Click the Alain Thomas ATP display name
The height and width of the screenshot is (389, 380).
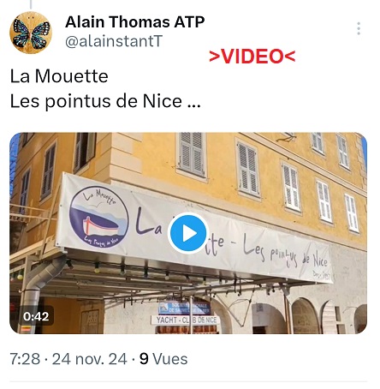134,21
